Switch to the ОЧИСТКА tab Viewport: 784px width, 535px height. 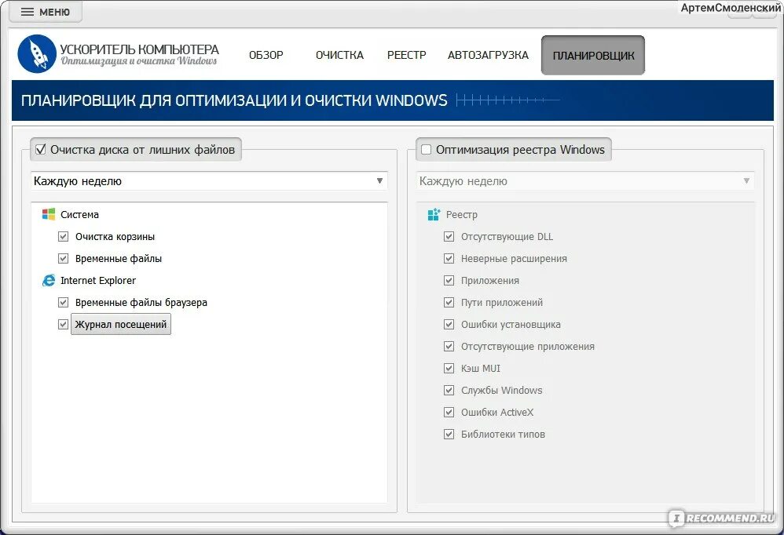point(339,55)
